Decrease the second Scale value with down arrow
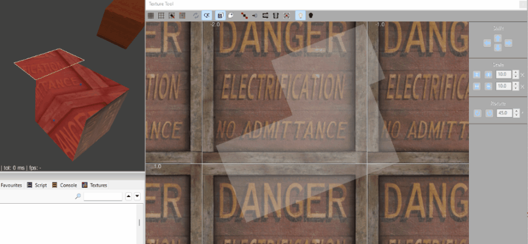The width and height of the screenshot is (528, 244). [x=515, y=89]
